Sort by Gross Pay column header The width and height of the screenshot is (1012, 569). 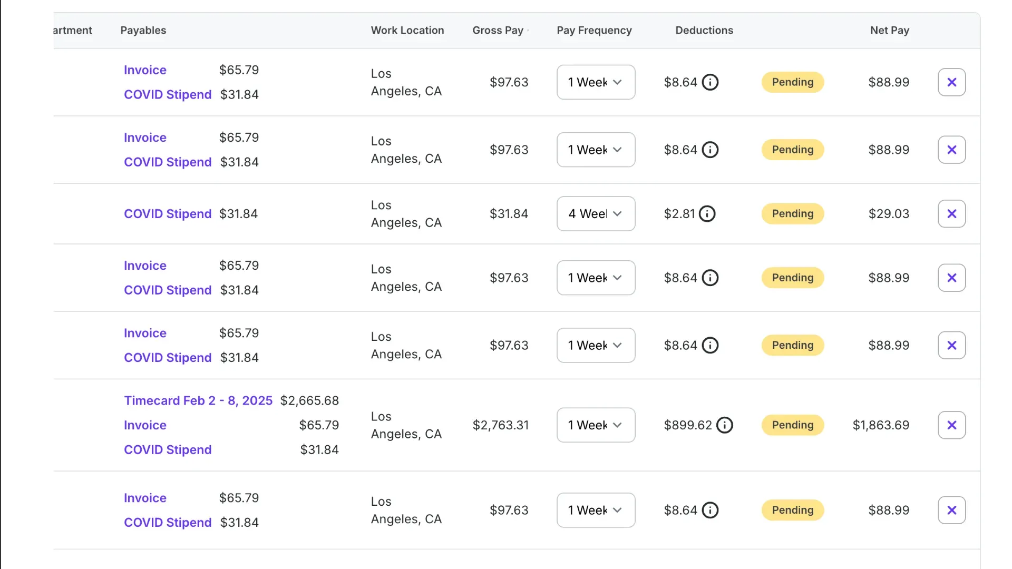pos(498,31)
